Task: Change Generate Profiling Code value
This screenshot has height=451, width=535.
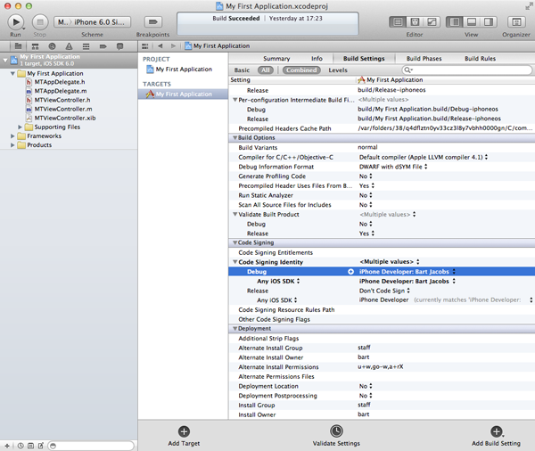Action: pos(366,176)
